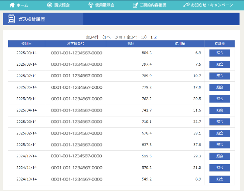244x191 pixels.
Task: View meter slip for 2025/06/14 row
Action: click(x=220, y=87)
